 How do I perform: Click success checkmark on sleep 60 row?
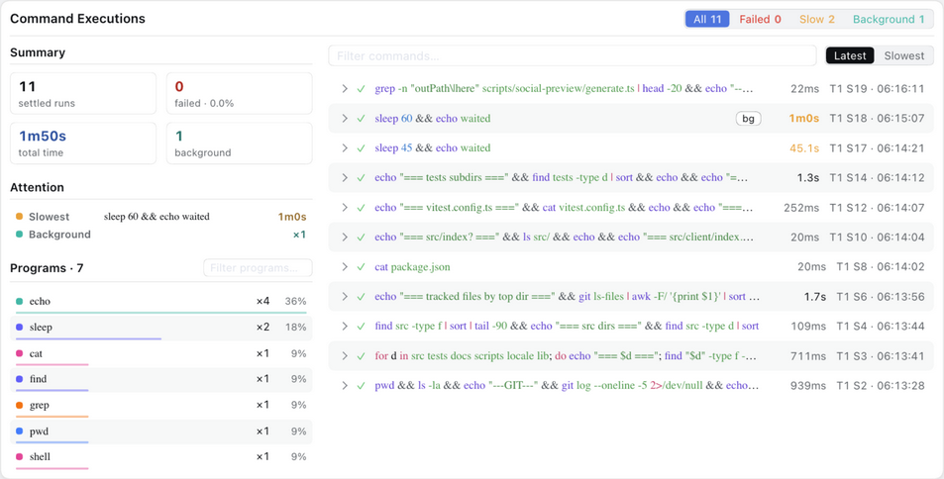[x=362, y=119]
